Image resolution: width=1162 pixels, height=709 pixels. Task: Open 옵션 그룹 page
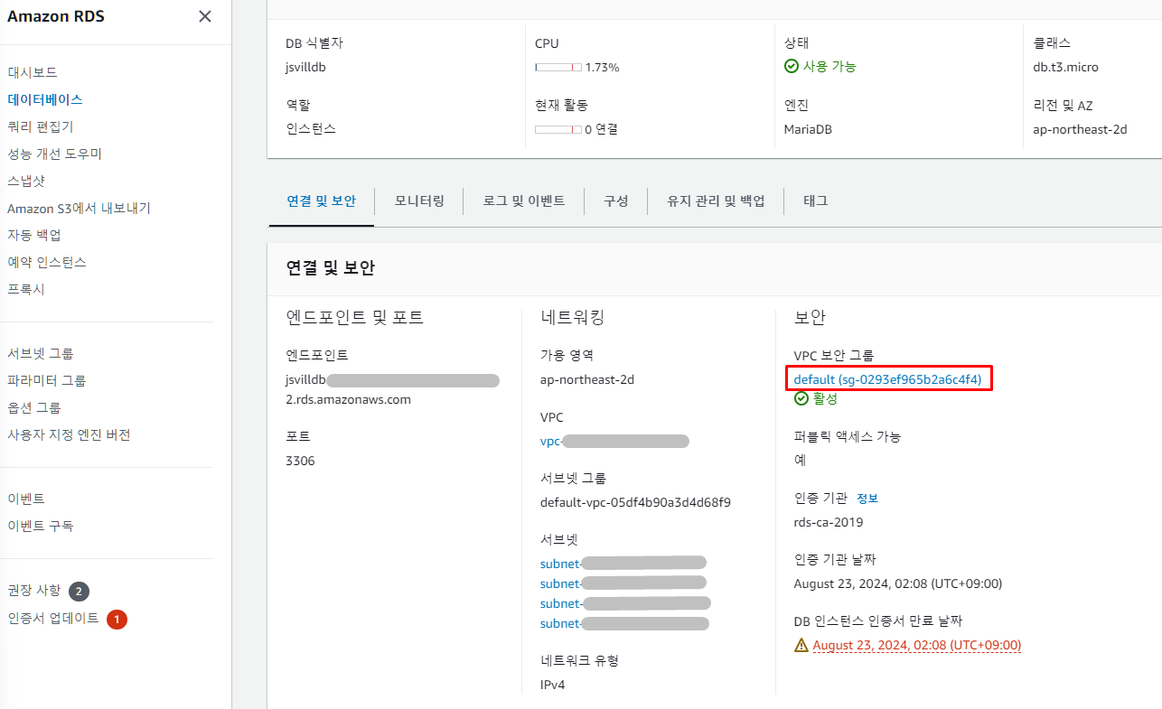pyautogui.click(x=34, y=407)
